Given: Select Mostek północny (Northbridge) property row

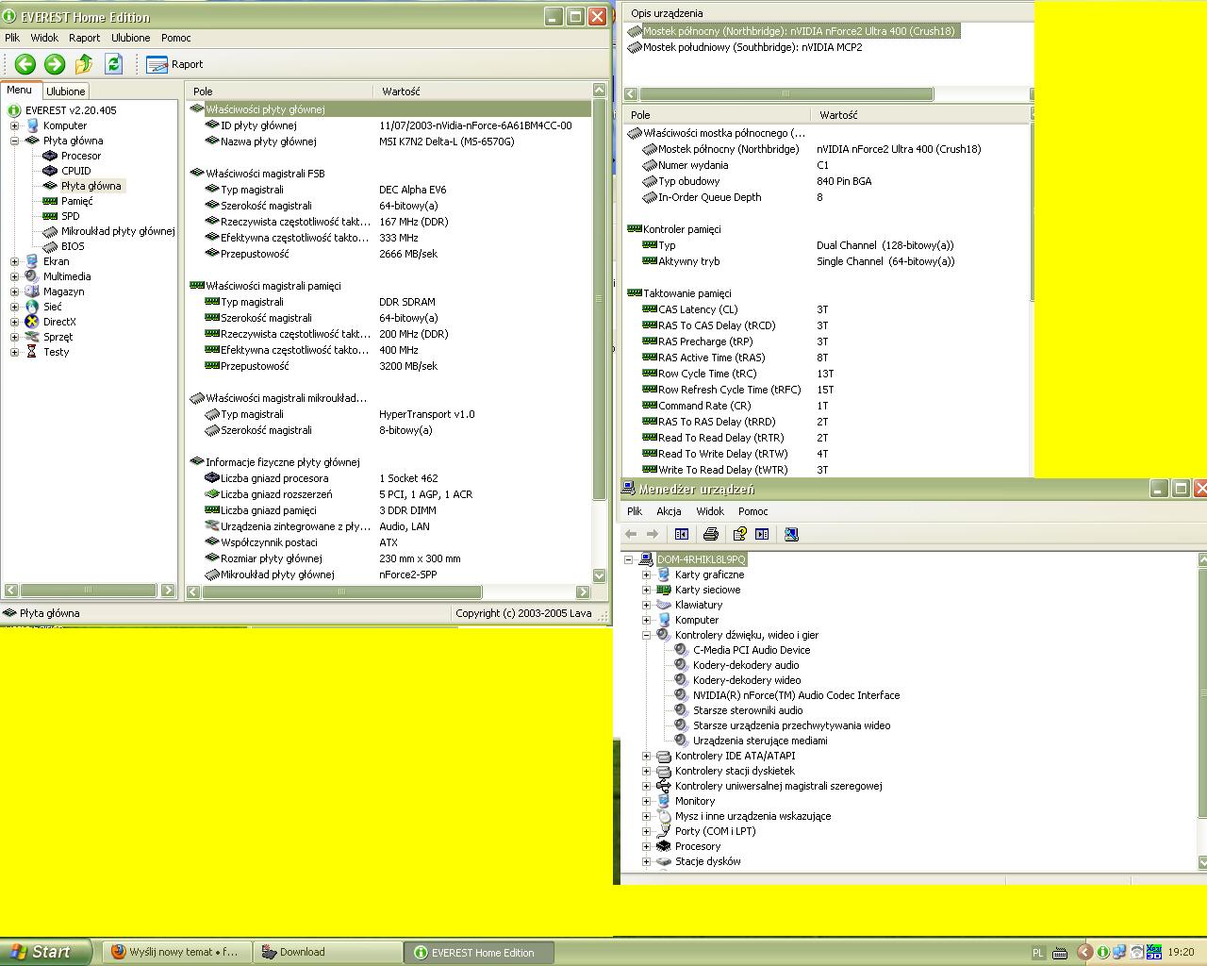Looking at the screenshot, I should coord(828,149).
